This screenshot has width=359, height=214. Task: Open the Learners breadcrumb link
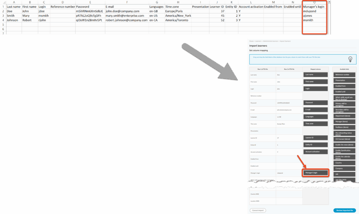[x=258, y=41]
